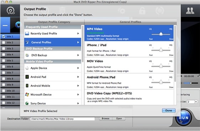The height and width of the screenshot is (131, 200).
Task: Adjust iPhone / iPad quality slider
Action: (161, 50)
